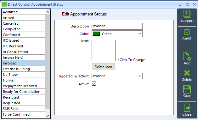Select the No Show status
Screen dimensions: 198x121
point(23,75)
